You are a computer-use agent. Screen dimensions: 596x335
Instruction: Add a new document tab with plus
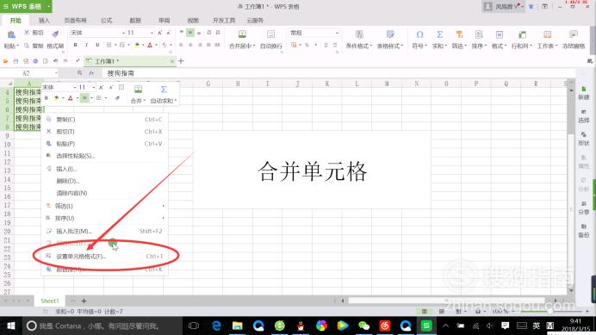click(181, 61)
